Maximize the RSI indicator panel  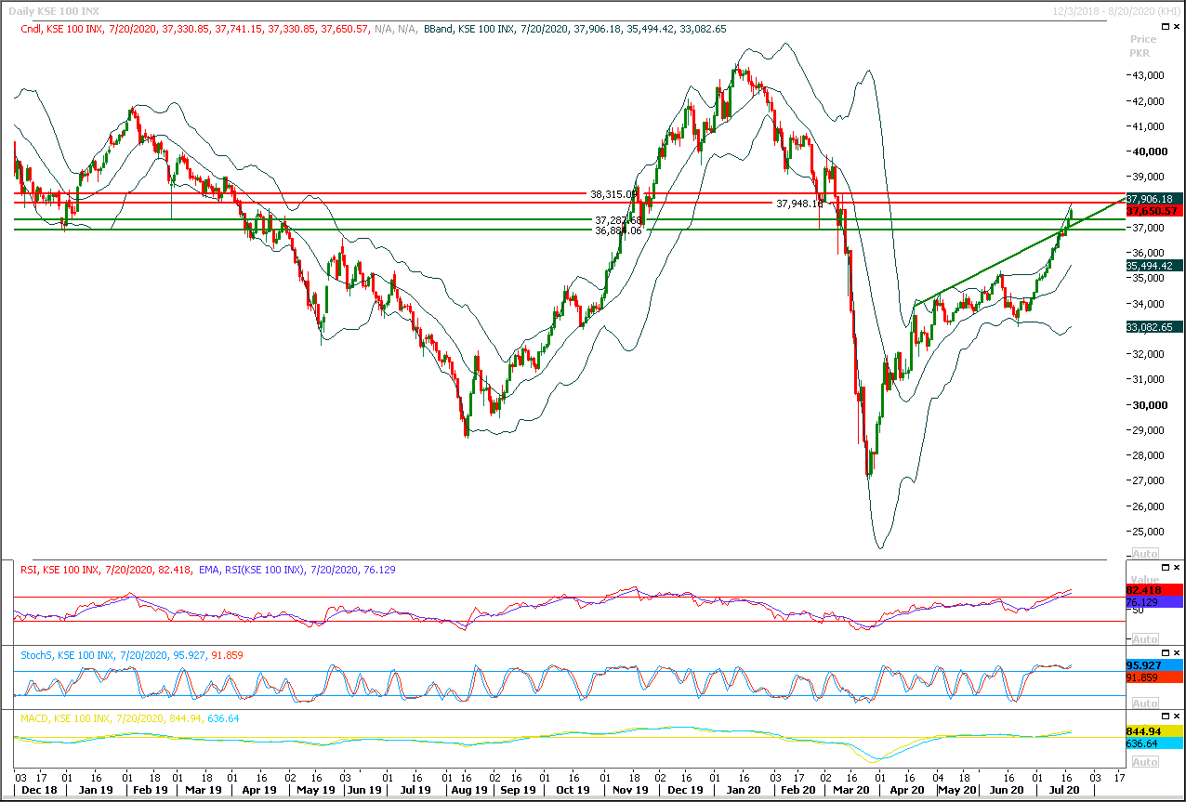point(1164,567)
